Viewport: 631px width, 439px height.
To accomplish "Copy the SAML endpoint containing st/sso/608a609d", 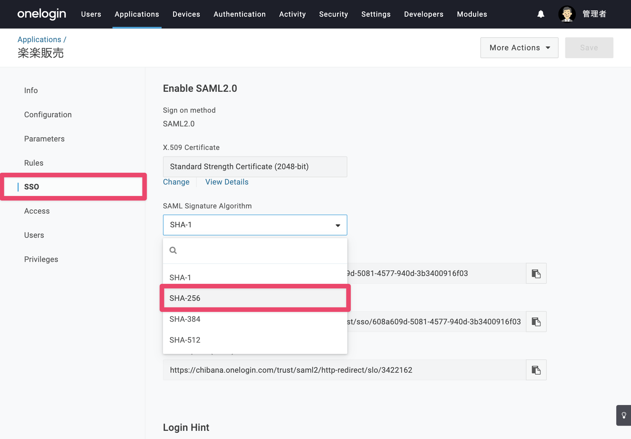I will point(536,322).
